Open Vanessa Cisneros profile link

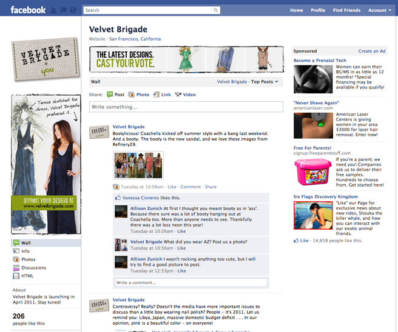(141, 198)
